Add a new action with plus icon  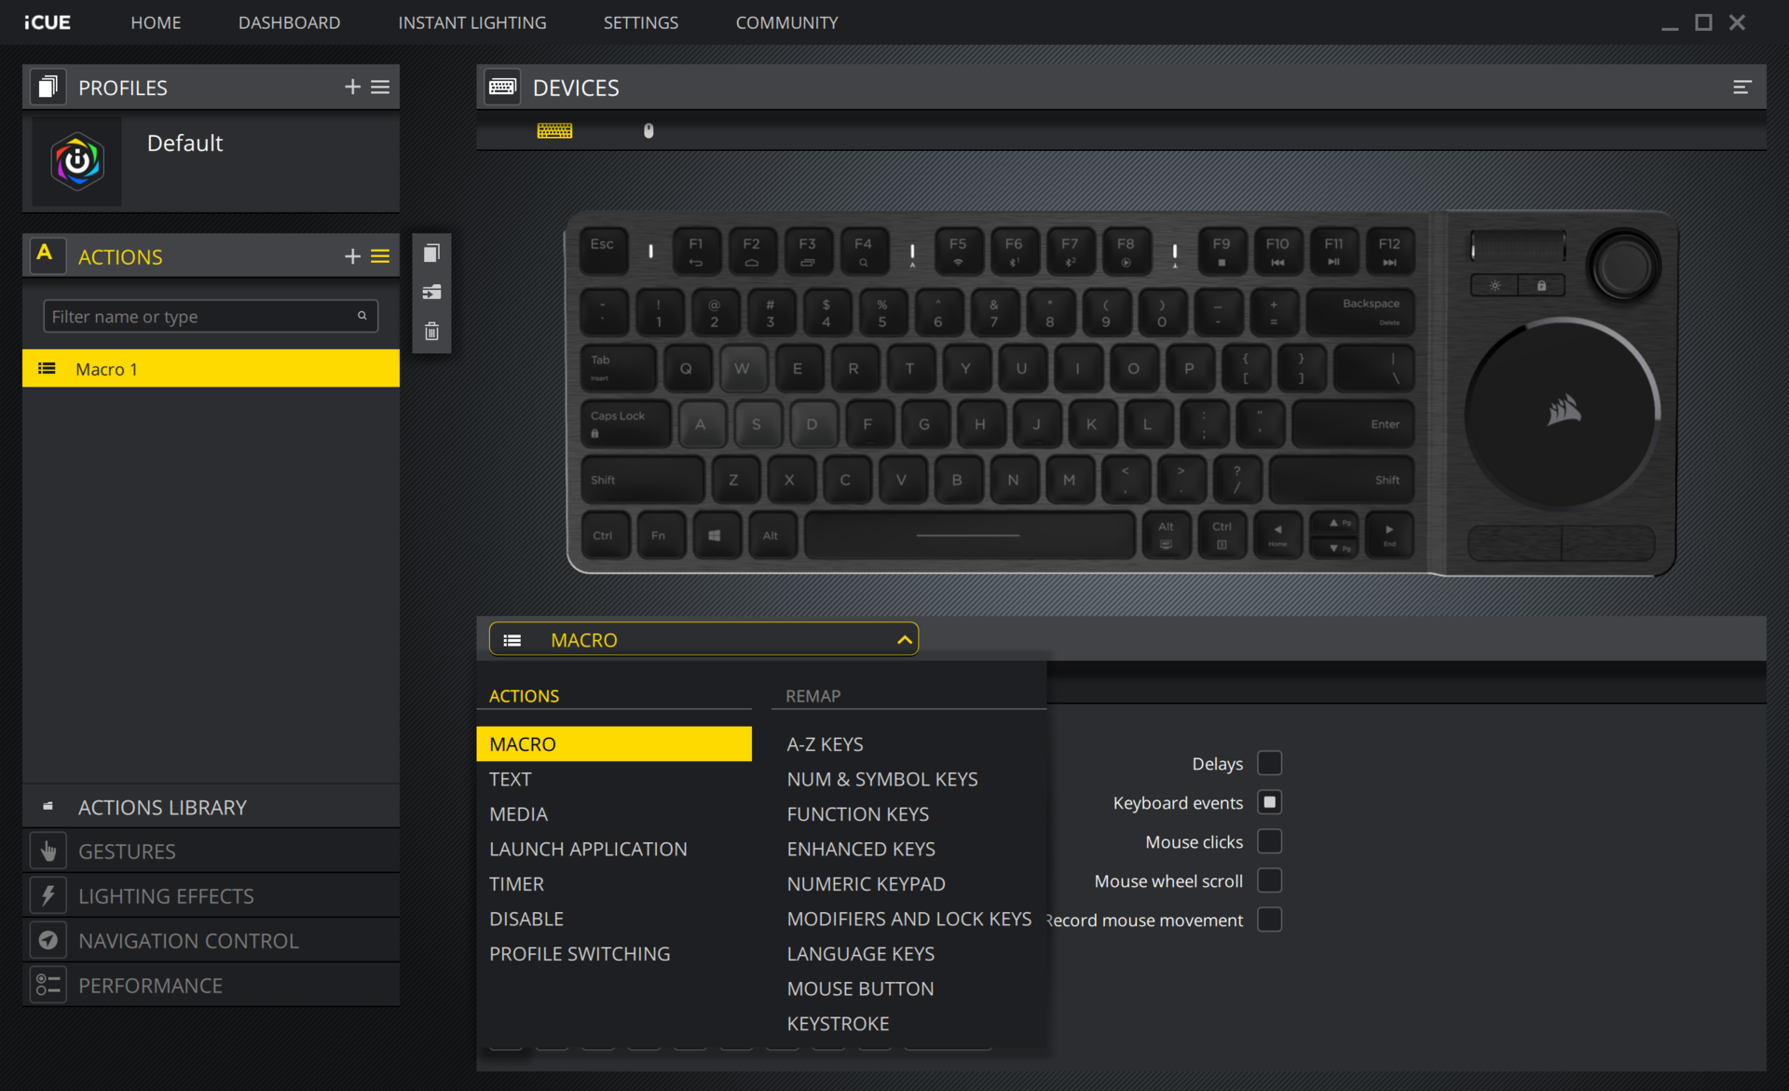352,256
